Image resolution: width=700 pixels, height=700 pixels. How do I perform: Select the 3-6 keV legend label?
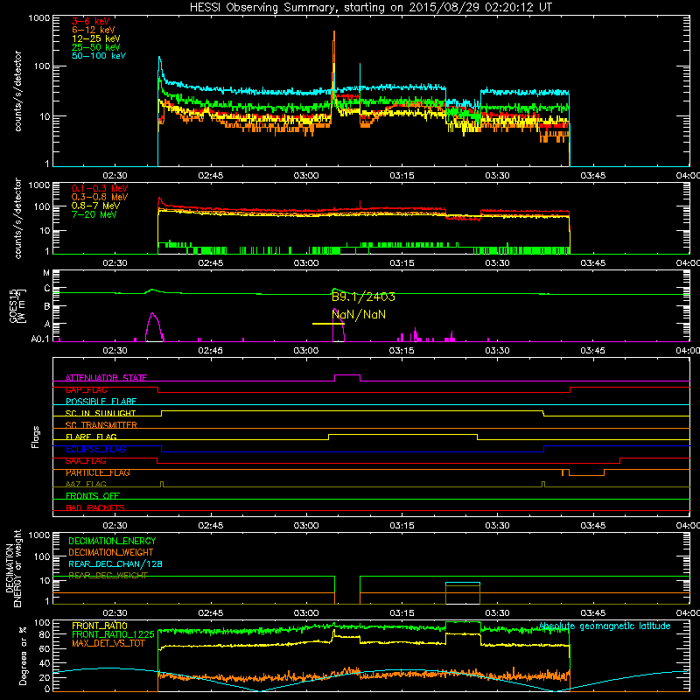pos(90,21)
